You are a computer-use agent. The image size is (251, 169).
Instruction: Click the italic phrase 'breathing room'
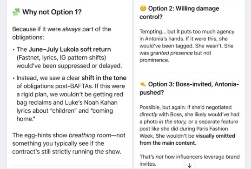[90, 135]
